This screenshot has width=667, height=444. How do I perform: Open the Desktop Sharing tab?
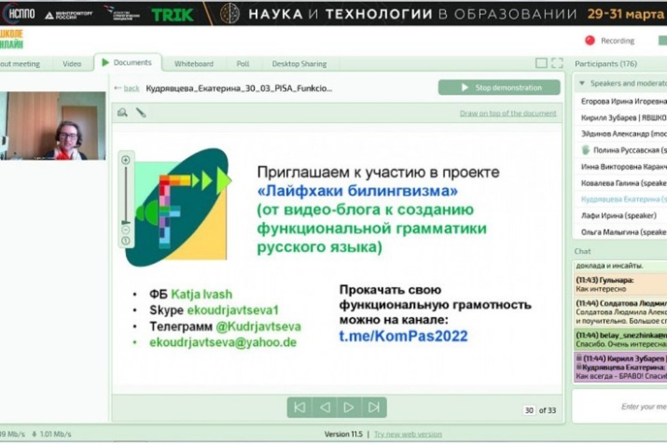299,64
